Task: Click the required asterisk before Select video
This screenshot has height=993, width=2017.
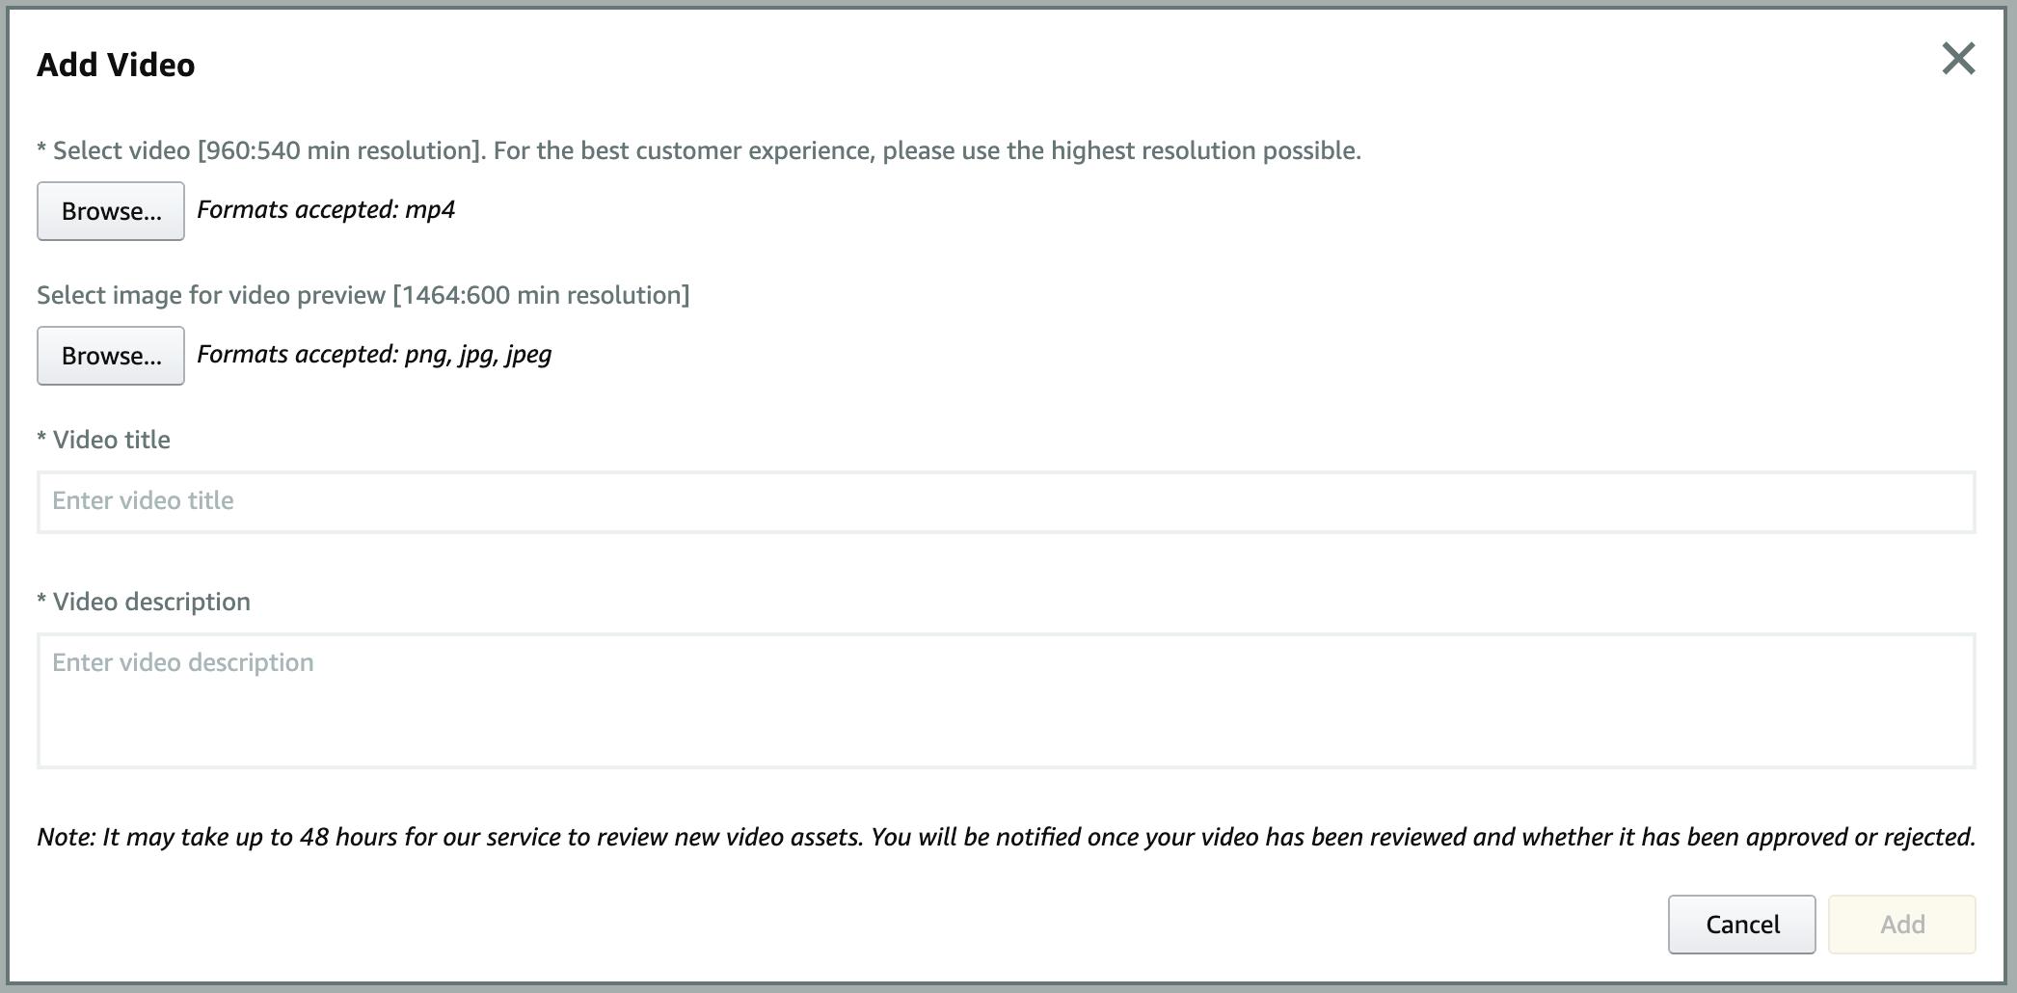Action: click(41, 150)
